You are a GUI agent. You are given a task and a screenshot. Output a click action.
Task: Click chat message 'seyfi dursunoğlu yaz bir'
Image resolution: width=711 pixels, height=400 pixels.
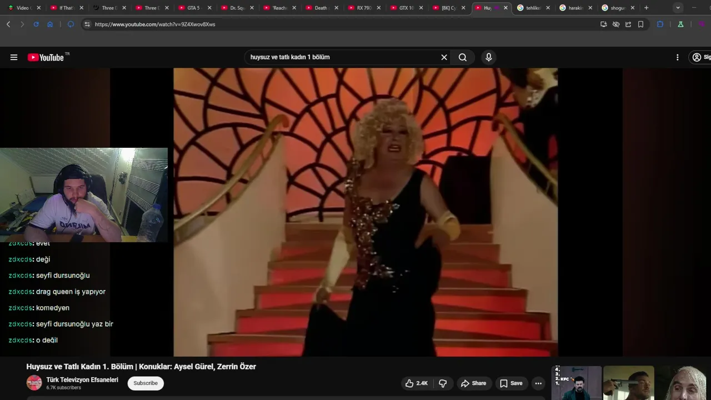(74, 324)
